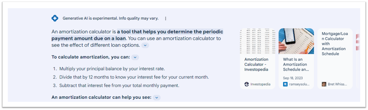Expand 'An amortization calculator can help you see' chevron

(157, 97)
